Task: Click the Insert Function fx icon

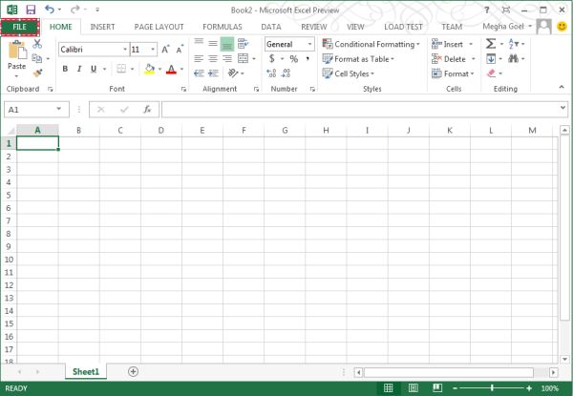Action: [x=147, y=110]
